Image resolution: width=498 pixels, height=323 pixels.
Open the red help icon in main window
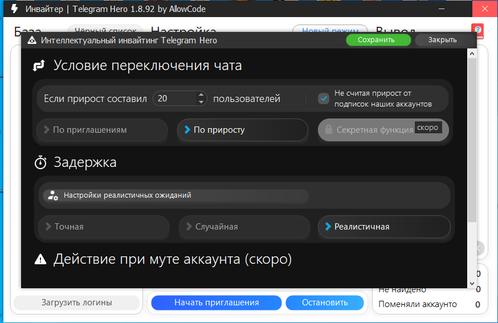click(477, 30)
